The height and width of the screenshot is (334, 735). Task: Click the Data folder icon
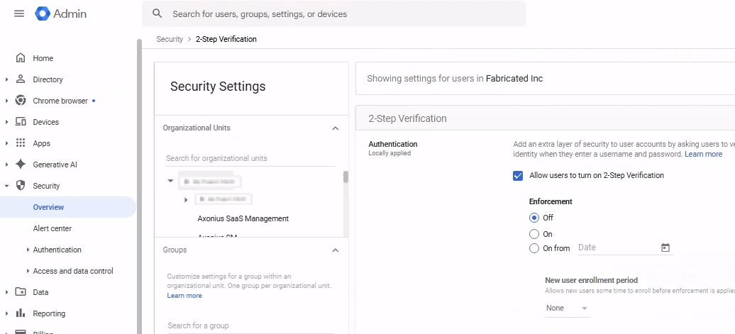point(21,292)
